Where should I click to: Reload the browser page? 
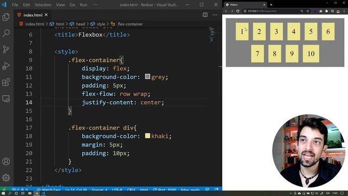tap(238, 11)
